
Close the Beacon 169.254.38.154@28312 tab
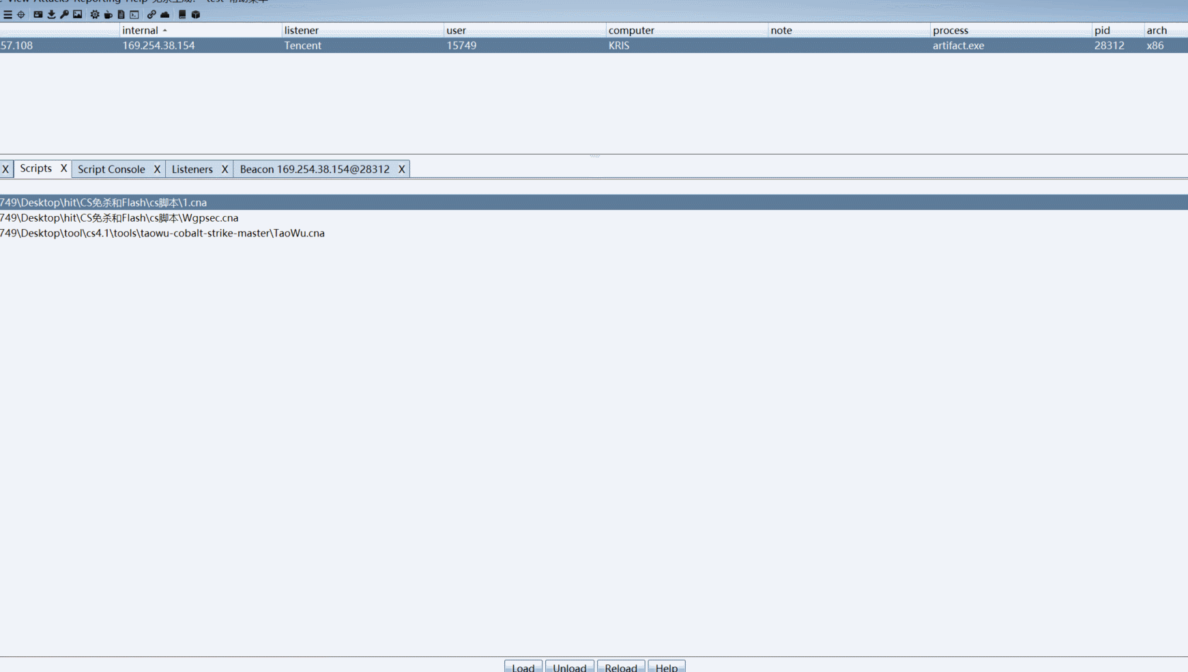[401, 169]
